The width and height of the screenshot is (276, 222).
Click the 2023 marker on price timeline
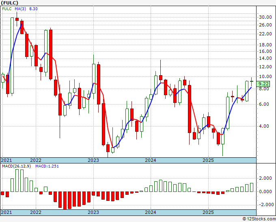click(x=93, y=160)
